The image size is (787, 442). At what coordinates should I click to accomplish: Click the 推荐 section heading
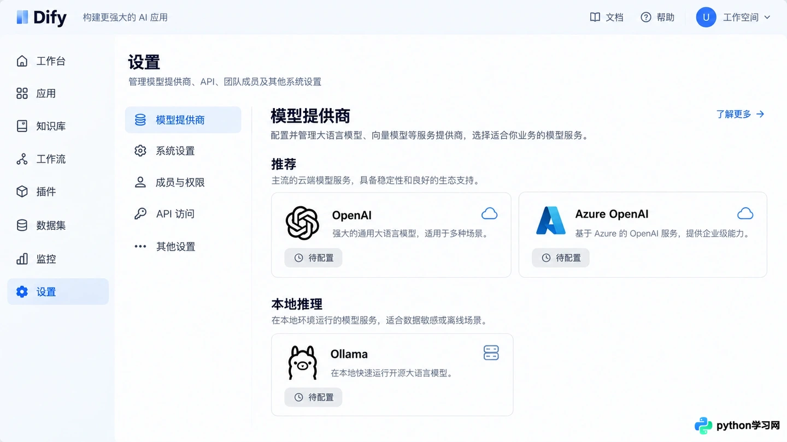[284, 164]
